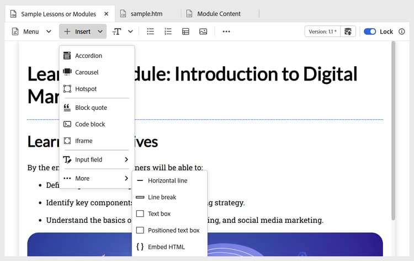Click the Block quote icon

(67, 108)
